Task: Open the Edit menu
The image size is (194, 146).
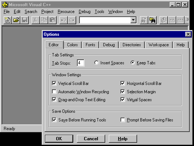Action: click(x=17, y=12)
